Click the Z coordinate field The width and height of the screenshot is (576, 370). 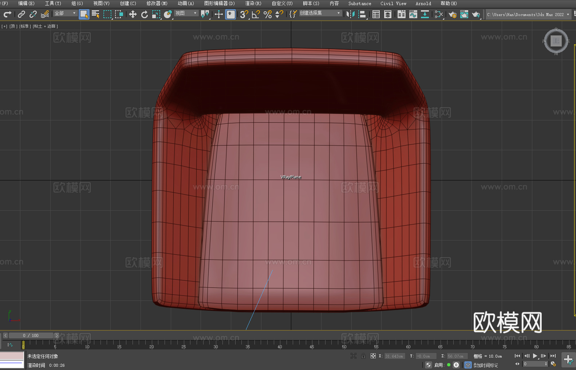click(457, 356)
